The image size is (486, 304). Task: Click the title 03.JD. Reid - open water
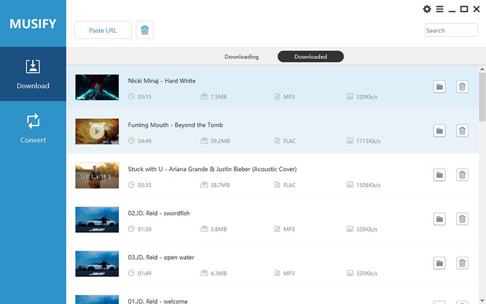click(161, 257)
